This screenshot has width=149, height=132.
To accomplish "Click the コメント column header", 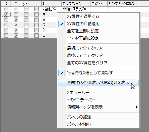I will (99, 4).
